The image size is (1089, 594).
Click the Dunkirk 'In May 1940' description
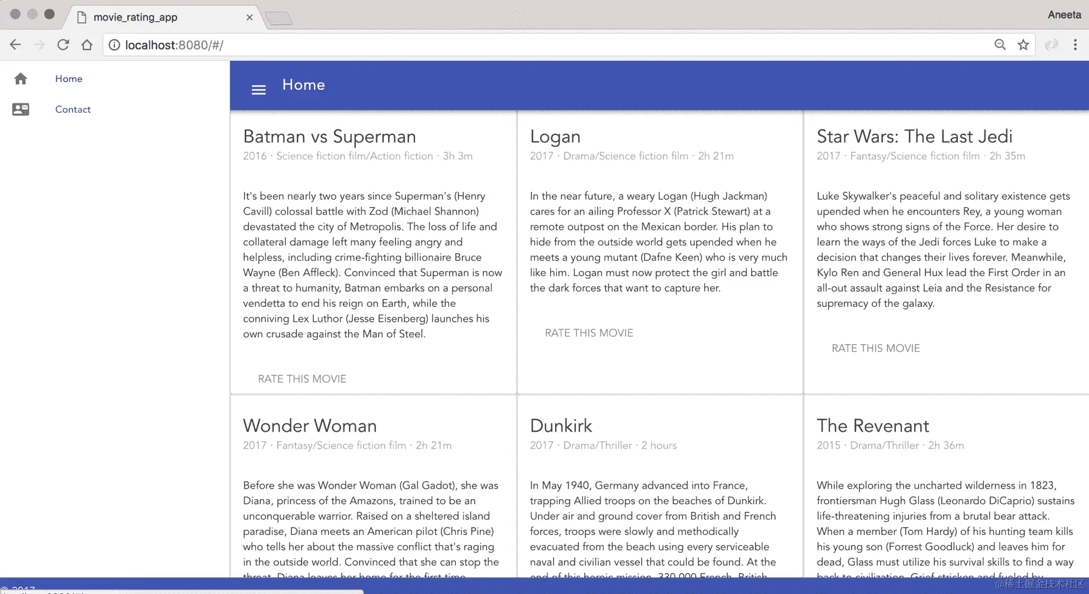[653, 529]
